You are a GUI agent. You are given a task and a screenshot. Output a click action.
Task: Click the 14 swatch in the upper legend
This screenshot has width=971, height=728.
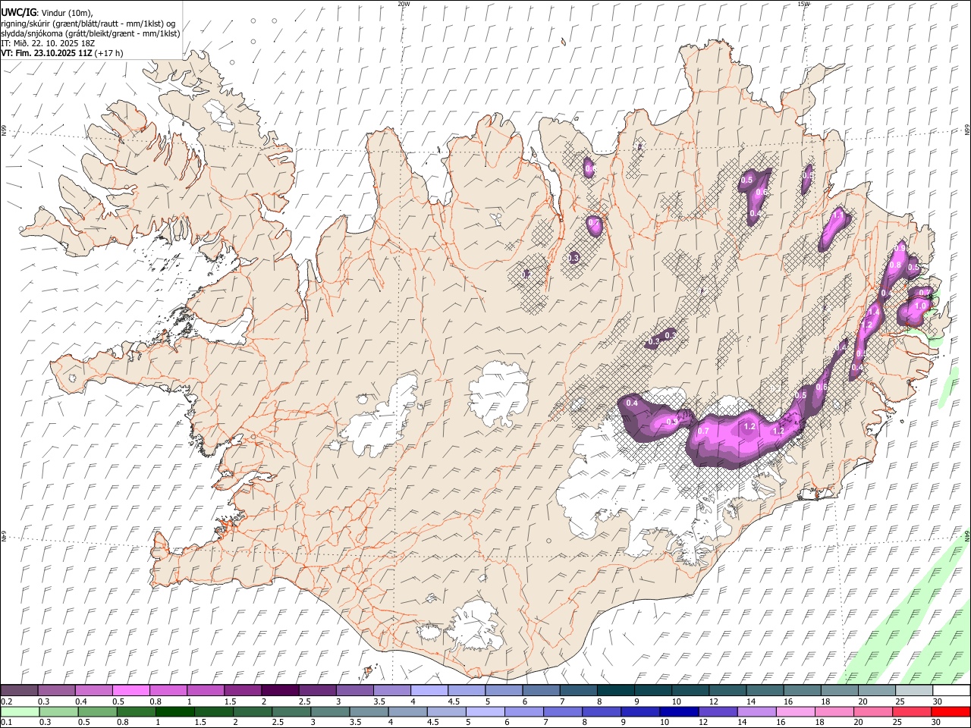tap(765, 690)
